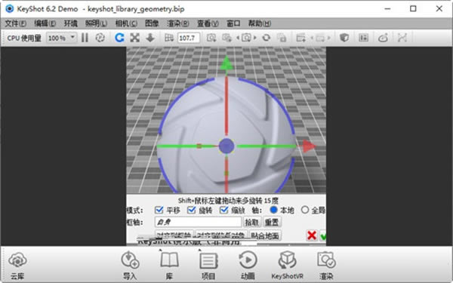
Task: Open the 帮助(H) menu
Action: 260,23
